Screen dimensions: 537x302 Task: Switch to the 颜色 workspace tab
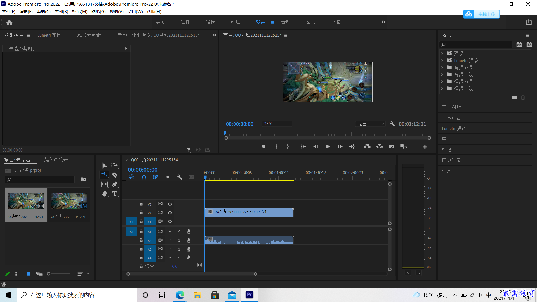pyautogui.click(x=235, y=22)
